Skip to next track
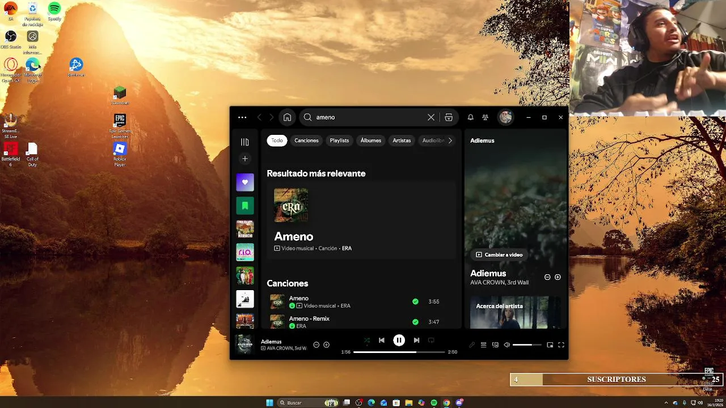This screenshot has width=726, height=408. [x=416, y=341]
